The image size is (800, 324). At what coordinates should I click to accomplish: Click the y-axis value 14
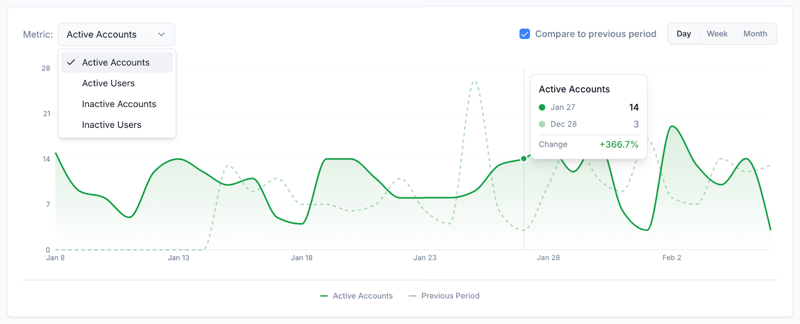[46, 159]
